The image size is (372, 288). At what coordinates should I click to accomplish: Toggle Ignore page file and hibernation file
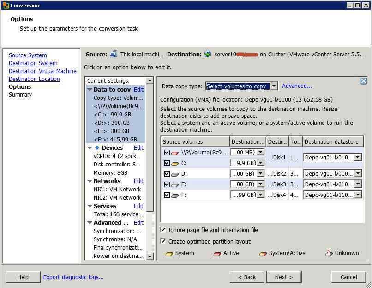coord(163,230)
